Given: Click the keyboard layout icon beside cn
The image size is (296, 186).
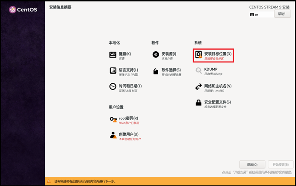Looking at the screenshot, I should click(x=252, y=15).
